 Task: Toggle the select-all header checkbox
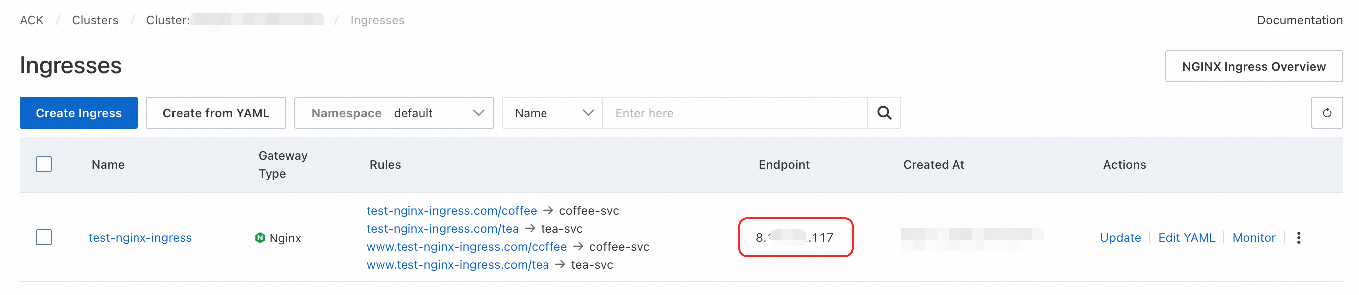(44, 164)
